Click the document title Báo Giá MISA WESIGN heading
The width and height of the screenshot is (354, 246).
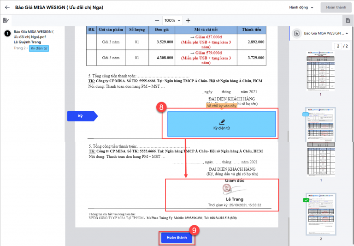59,7
